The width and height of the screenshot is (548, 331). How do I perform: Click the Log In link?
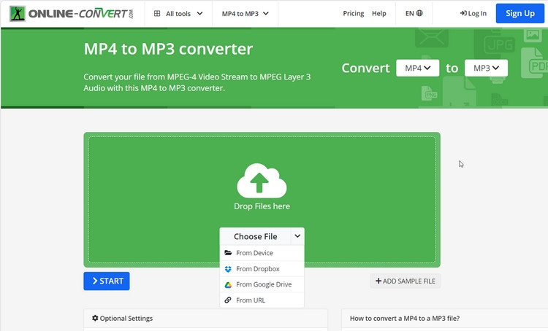click(473, 13)
